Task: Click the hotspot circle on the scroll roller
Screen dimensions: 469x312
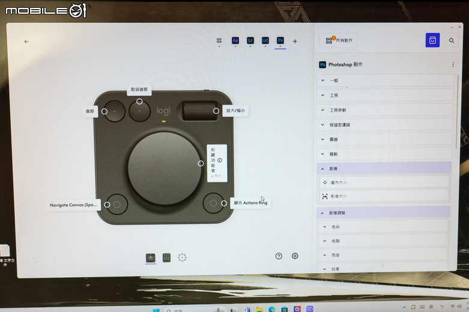Action: (x=216, y=111)
